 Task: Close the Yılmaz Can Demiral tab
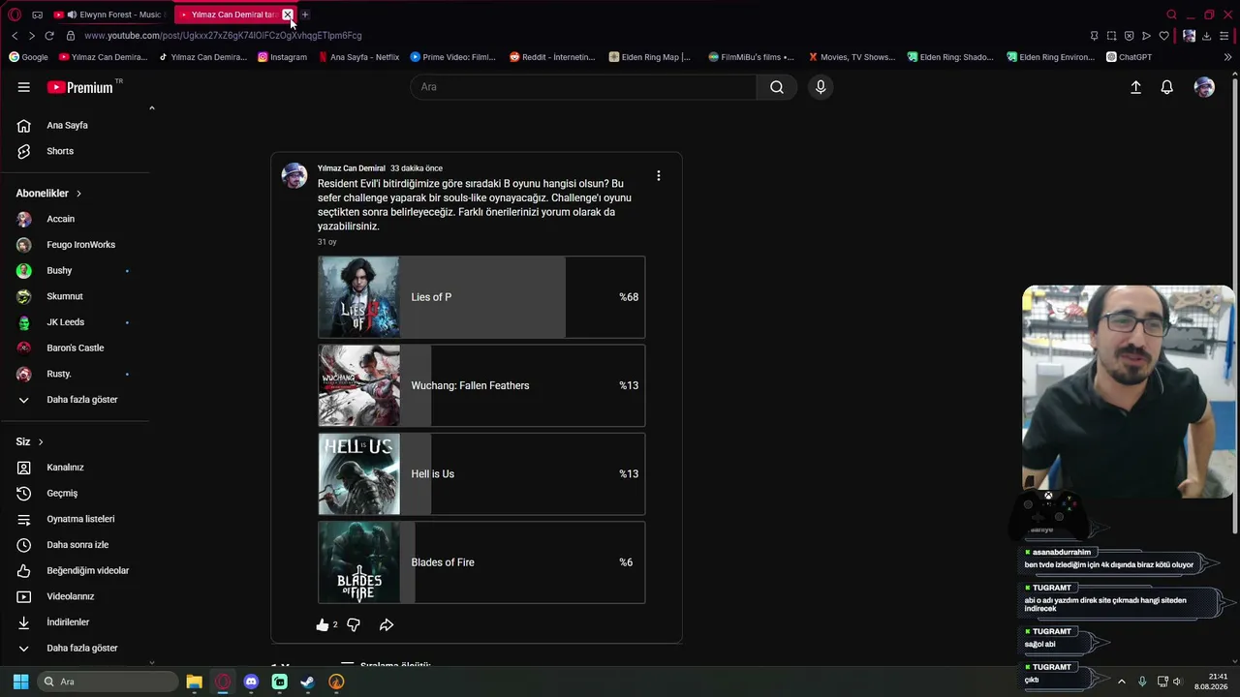pos(288,15)
